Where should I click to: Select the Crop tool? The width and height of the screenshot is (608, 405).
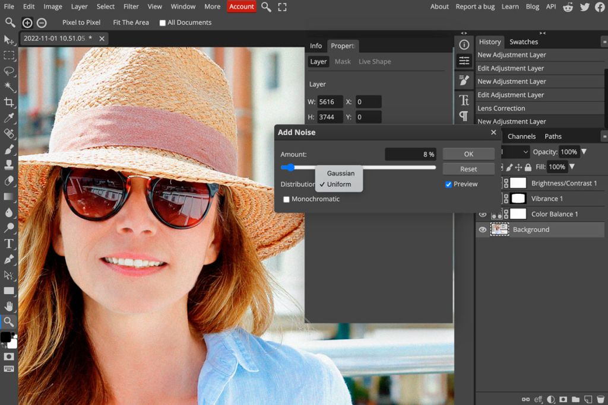pos(8,101)
